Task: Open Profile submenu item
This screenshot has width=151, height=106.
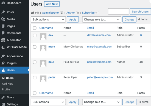Action: [6, 89]
